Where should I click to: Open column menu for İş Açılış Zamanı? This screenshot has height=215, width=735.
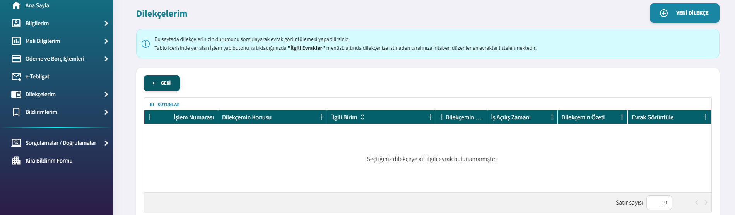pyautogui.click(x=552, y=117)
